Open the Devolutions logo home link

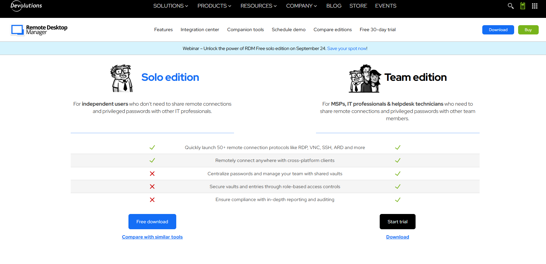click(x=26, y=6)
